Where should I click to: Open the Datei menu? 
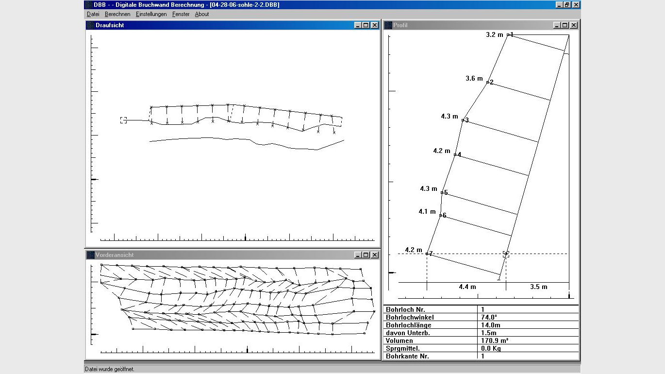[x=93, y=14]
